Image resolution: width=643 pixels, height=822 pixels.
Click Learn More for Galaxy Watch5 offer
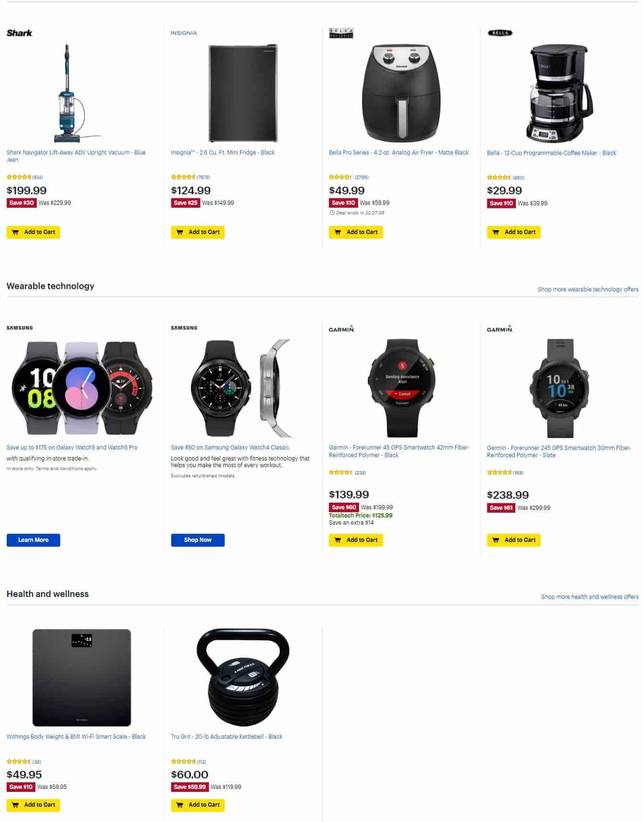click(33, 540)
